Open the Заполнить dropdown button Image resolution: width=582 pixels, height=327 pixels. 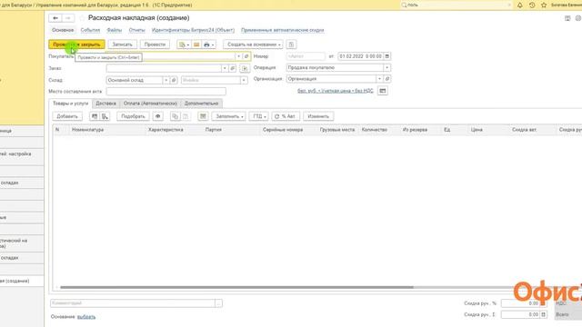click(228, 116)
